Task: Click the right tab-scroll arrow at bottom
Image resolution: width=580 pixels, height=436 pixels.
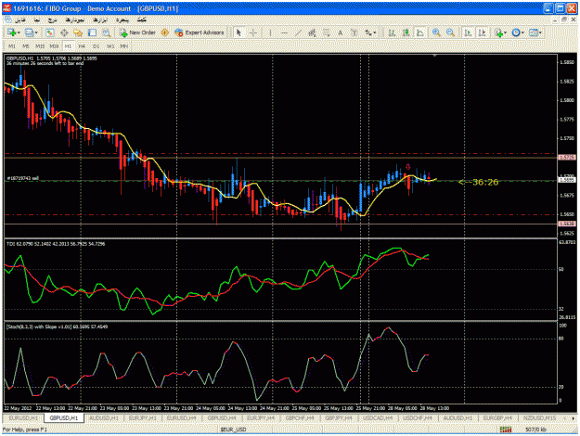Action: pos(573,418)
